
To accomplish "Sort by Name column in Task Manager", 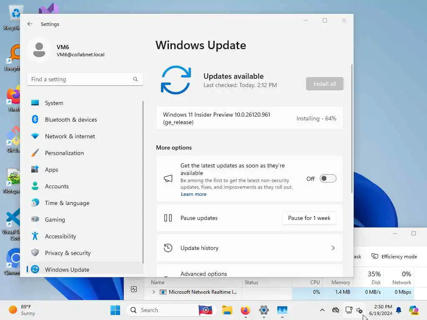I will tap(158, 282).
